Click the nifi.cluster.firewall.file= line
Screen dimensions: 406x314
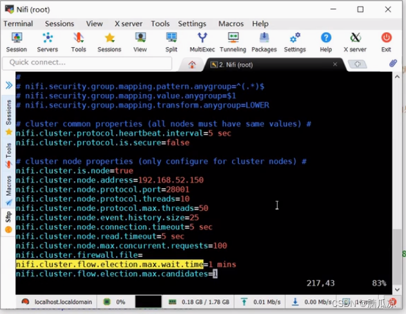[79, 255]
